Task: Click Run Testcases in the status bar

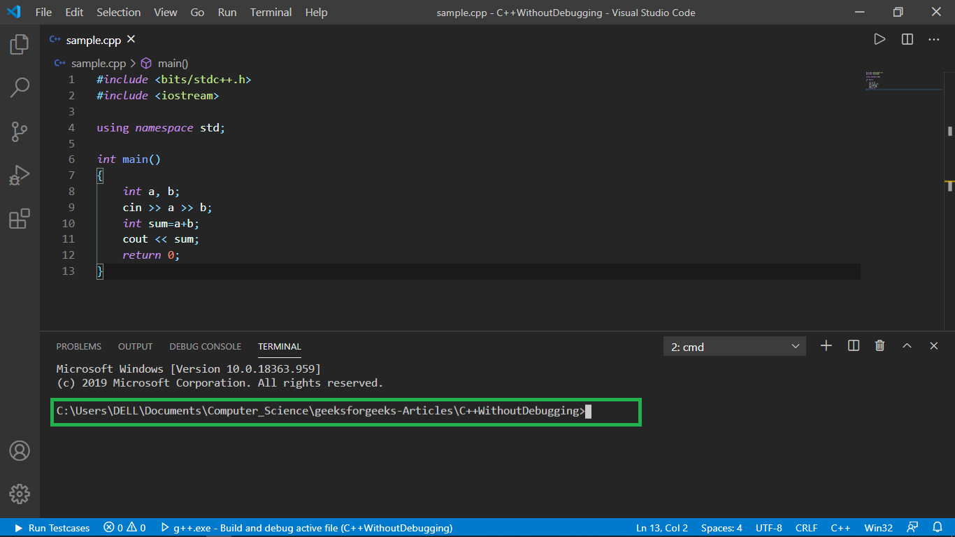Action: pyautogui.click(x=52, y=528)
